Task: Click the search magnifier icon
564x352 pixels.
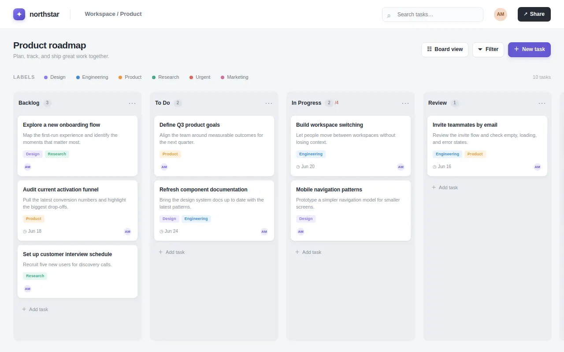Action: [x=389, y=15]
